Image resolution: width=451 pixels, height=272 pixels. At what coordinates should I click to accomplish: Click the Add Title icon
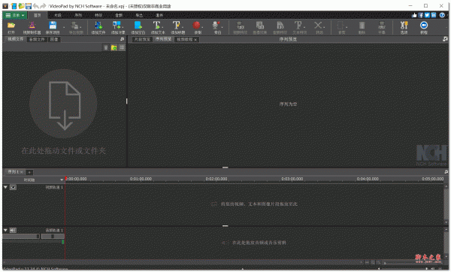point(176,26)
